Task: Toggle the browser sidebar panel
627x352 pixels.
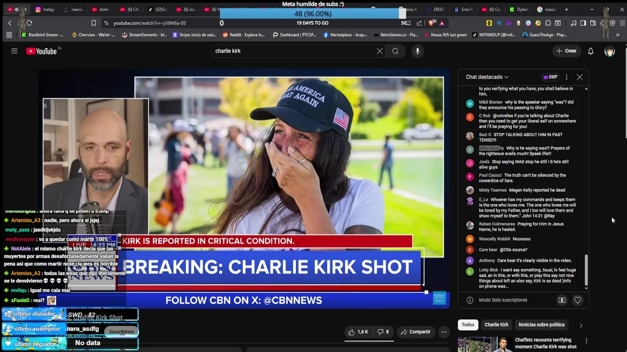Action: pos(583,23)
